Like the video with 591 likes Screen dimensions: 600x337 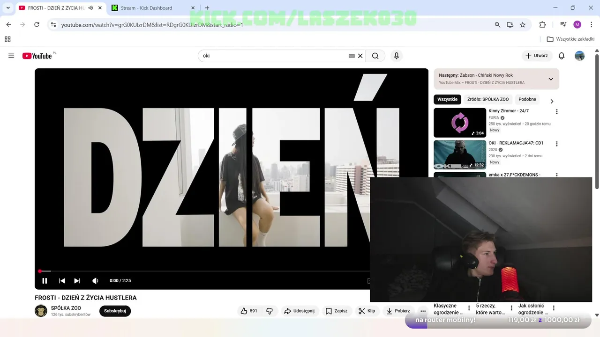click(249, 311)
